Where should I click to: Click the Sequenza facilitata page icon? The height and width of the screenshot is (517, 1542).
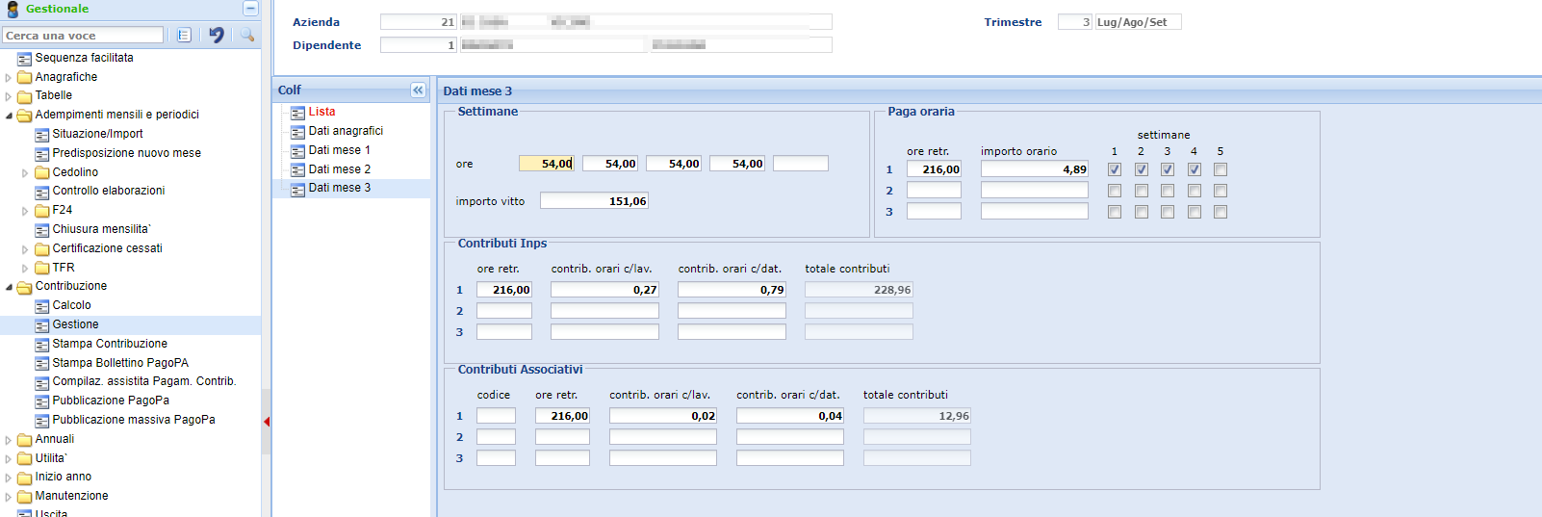click(x=25, y=59)
